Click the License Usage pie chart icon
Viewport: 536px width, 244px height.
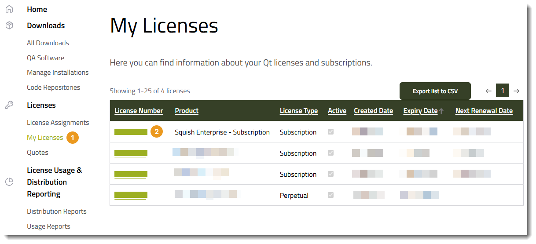(9, 182)
